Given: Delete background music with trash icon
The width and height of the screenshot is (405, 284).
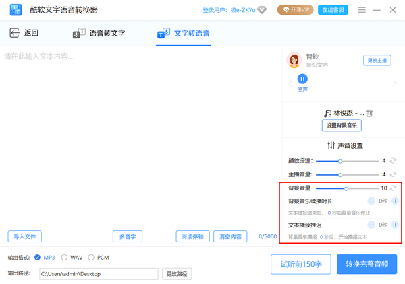Looking at the screenshot, I should [x=369, y=113].
